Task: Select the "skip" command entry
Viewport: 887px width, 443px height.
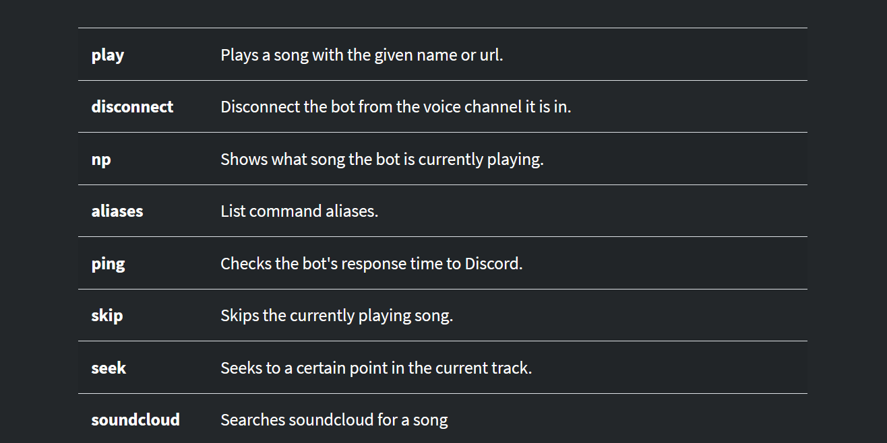Action: click(x=107, y=316)
